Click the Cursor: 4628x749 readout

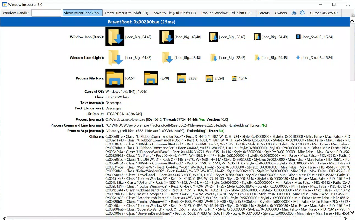point(324,13)
